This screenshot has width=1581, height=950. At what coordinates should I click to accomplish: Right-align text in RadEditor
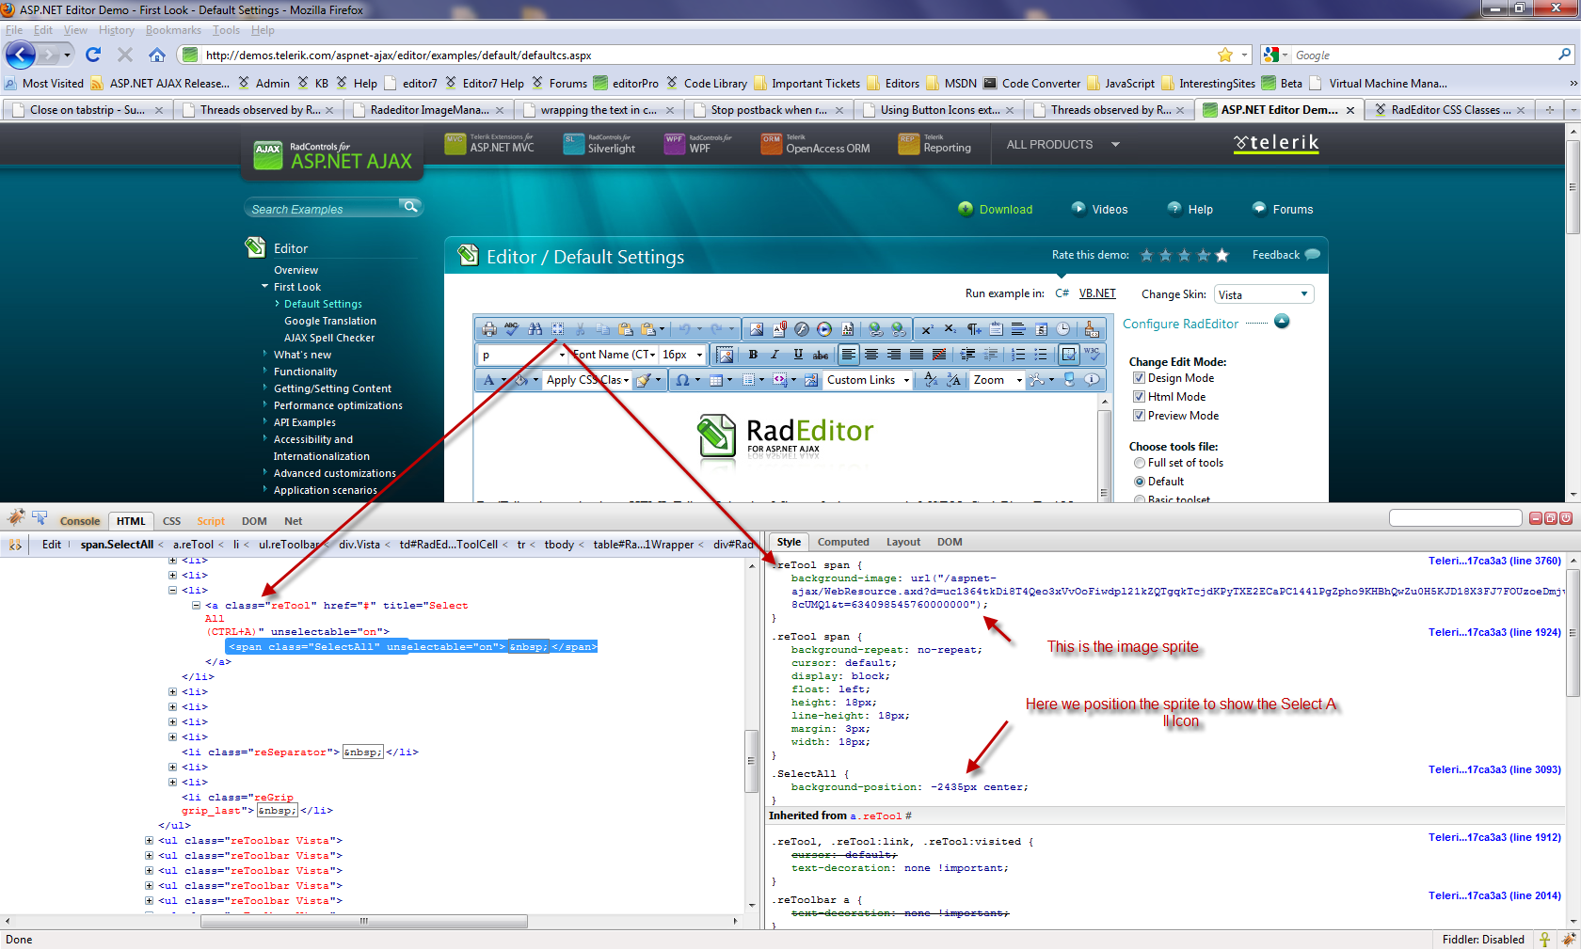894,355
